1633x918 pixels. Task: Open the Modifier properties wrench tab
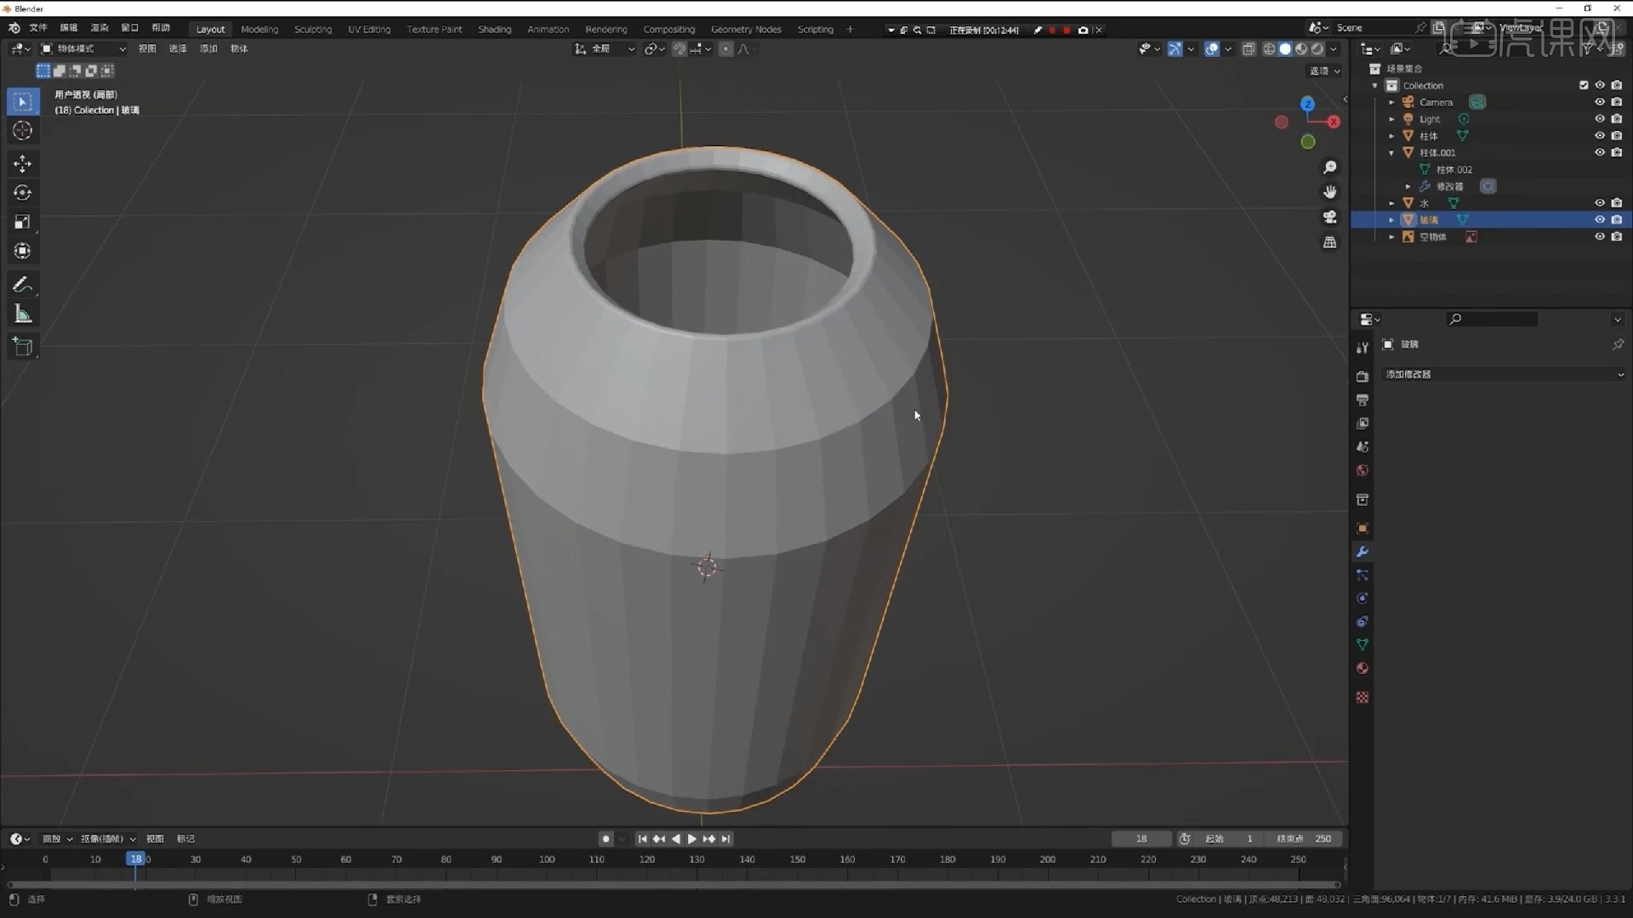(x=1363, y=552)
